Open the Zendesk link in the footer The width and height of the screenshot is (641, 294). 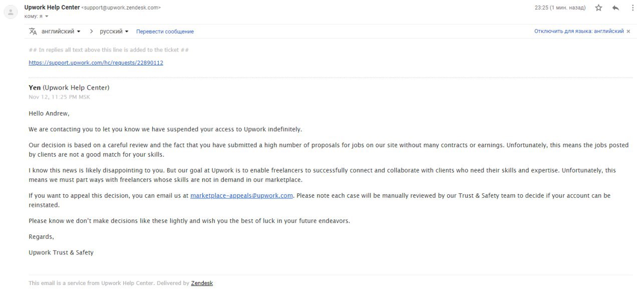point(202,283)
